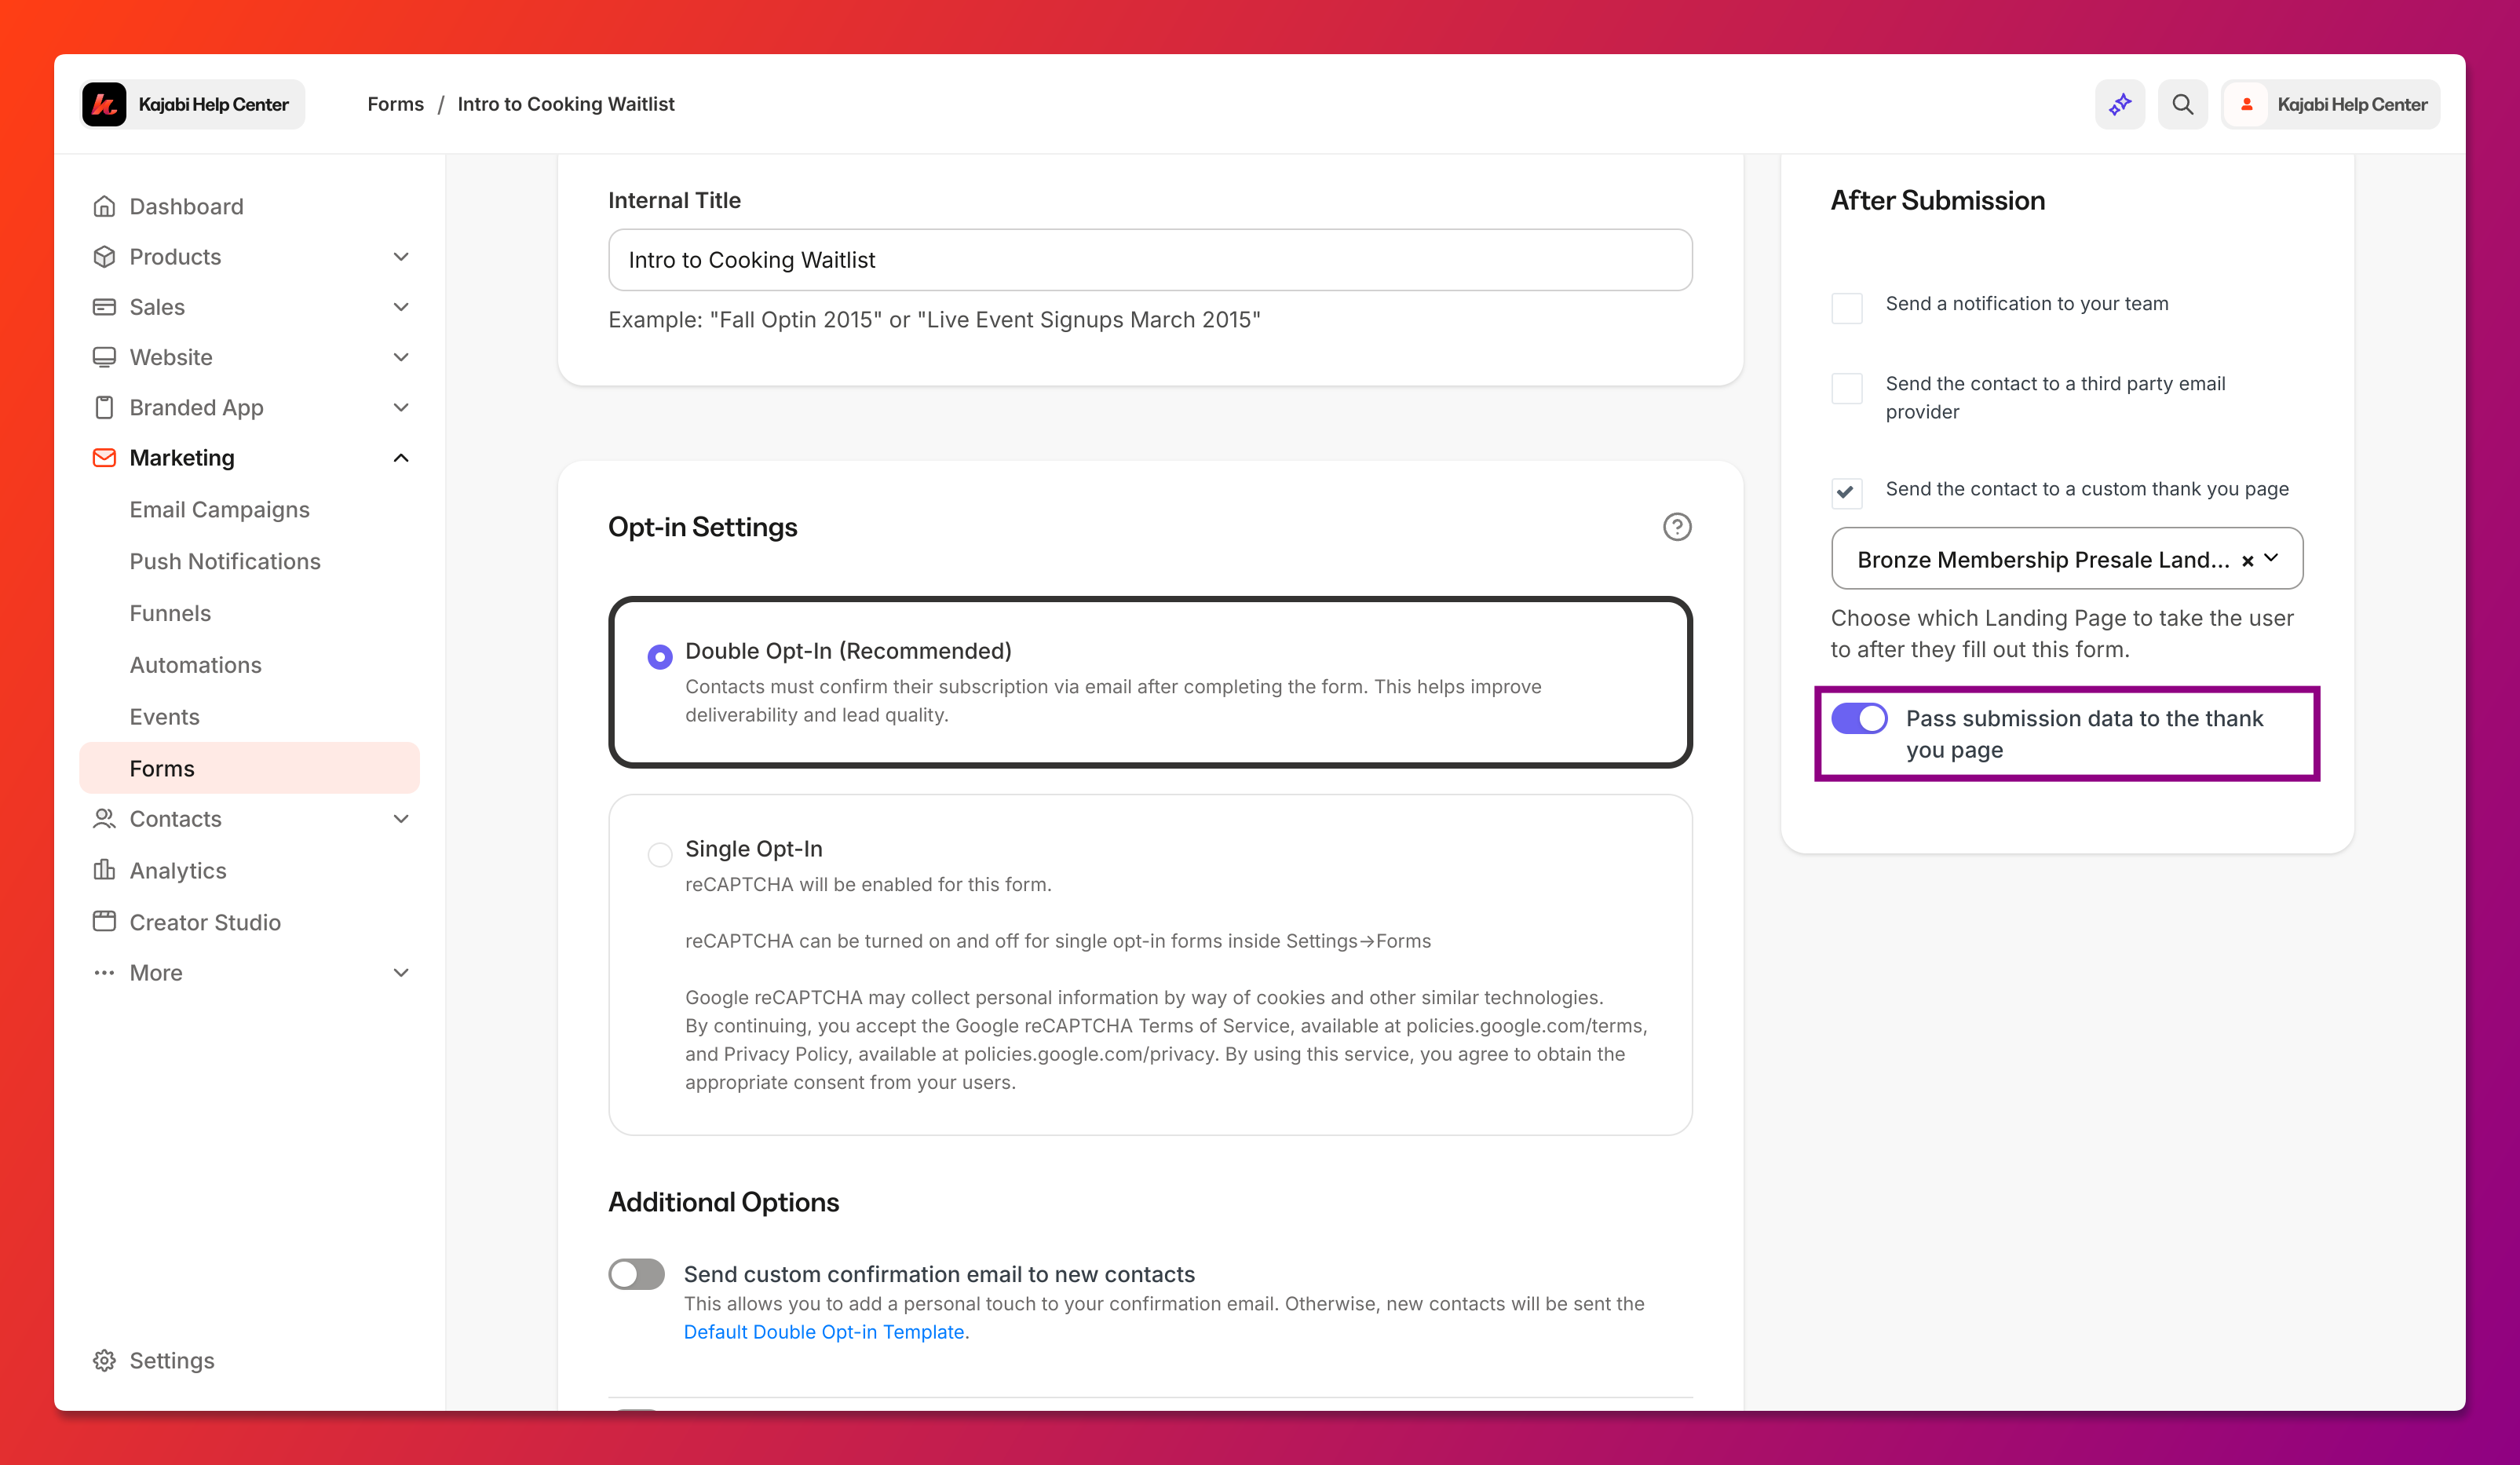Select Single Opt-In radio button
The image size is (2520, 1465).
coord(660,854)
